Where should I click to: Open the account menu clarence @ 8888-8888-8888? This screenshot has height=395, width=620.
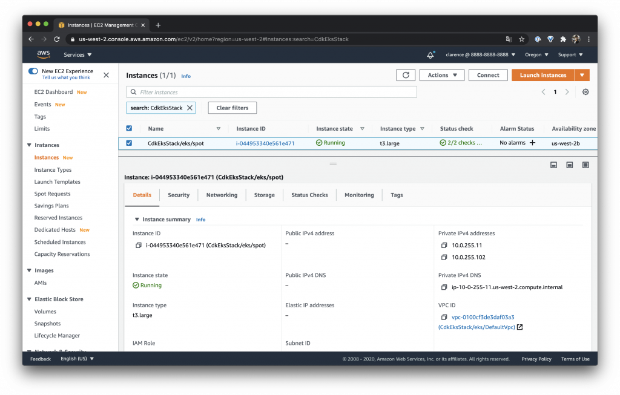pyautogui.click(x=480, y=55)
